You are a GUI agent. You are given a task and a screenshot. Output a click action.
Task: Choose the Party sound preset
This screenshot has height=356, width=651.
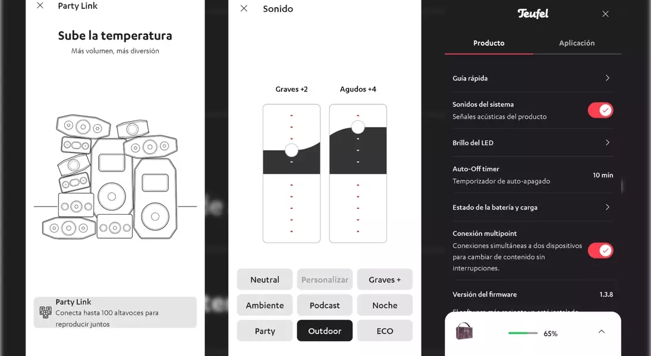point(265,331)
